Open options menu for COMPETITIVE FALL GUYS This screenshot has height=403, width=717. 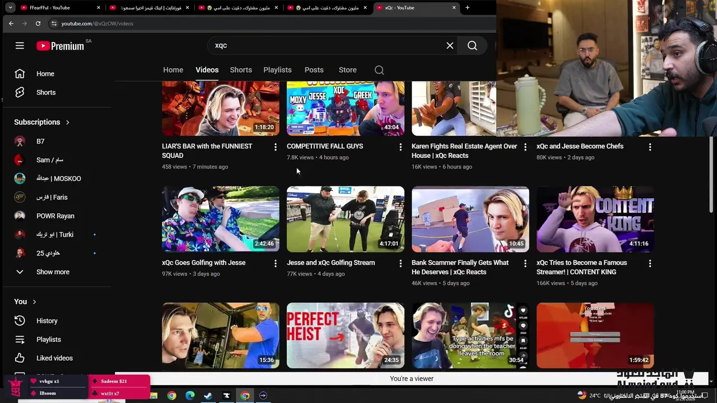(x=400, y=147)
